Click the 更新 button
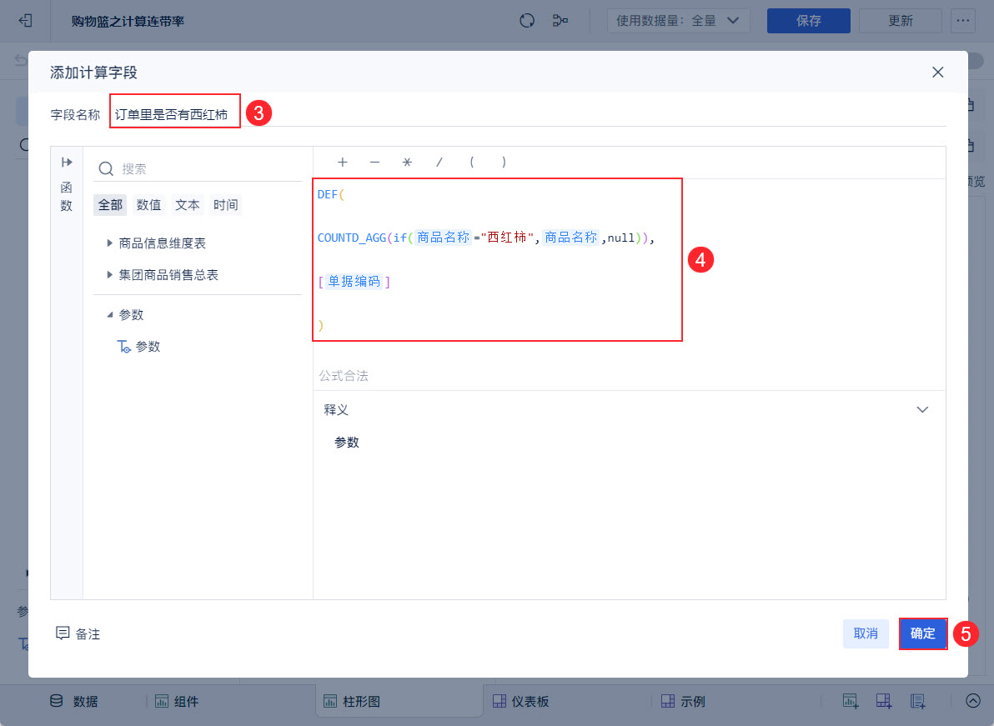Image resolution: width=994 pixels, height=726 pixels. tap(900, 21)
